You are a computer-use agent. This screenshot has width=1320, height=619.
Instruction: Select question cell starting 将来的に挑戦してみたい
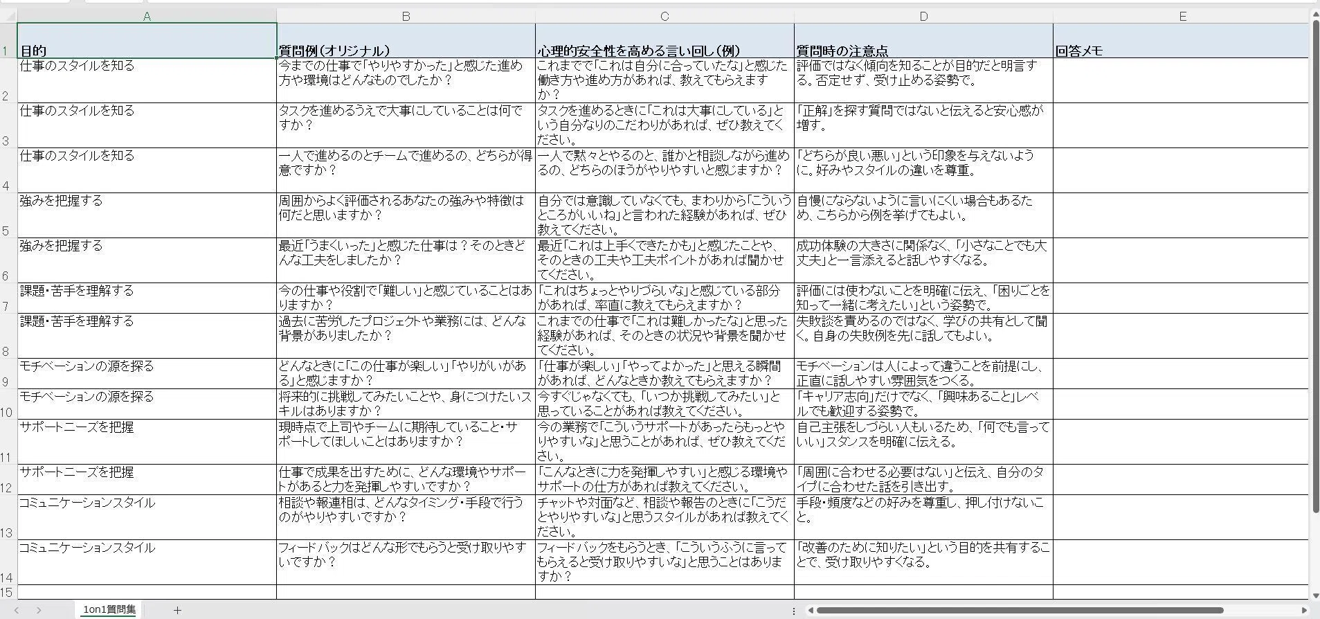coord(406,404)
